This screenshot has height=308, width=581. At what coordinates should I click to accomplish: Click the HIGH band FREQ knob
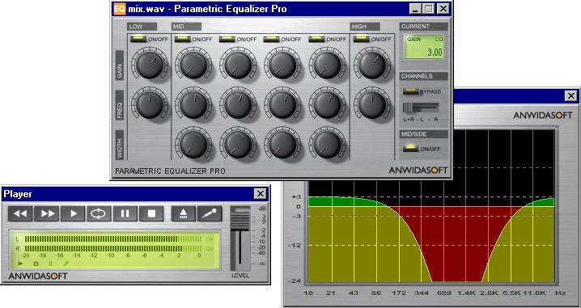(372, 105)
